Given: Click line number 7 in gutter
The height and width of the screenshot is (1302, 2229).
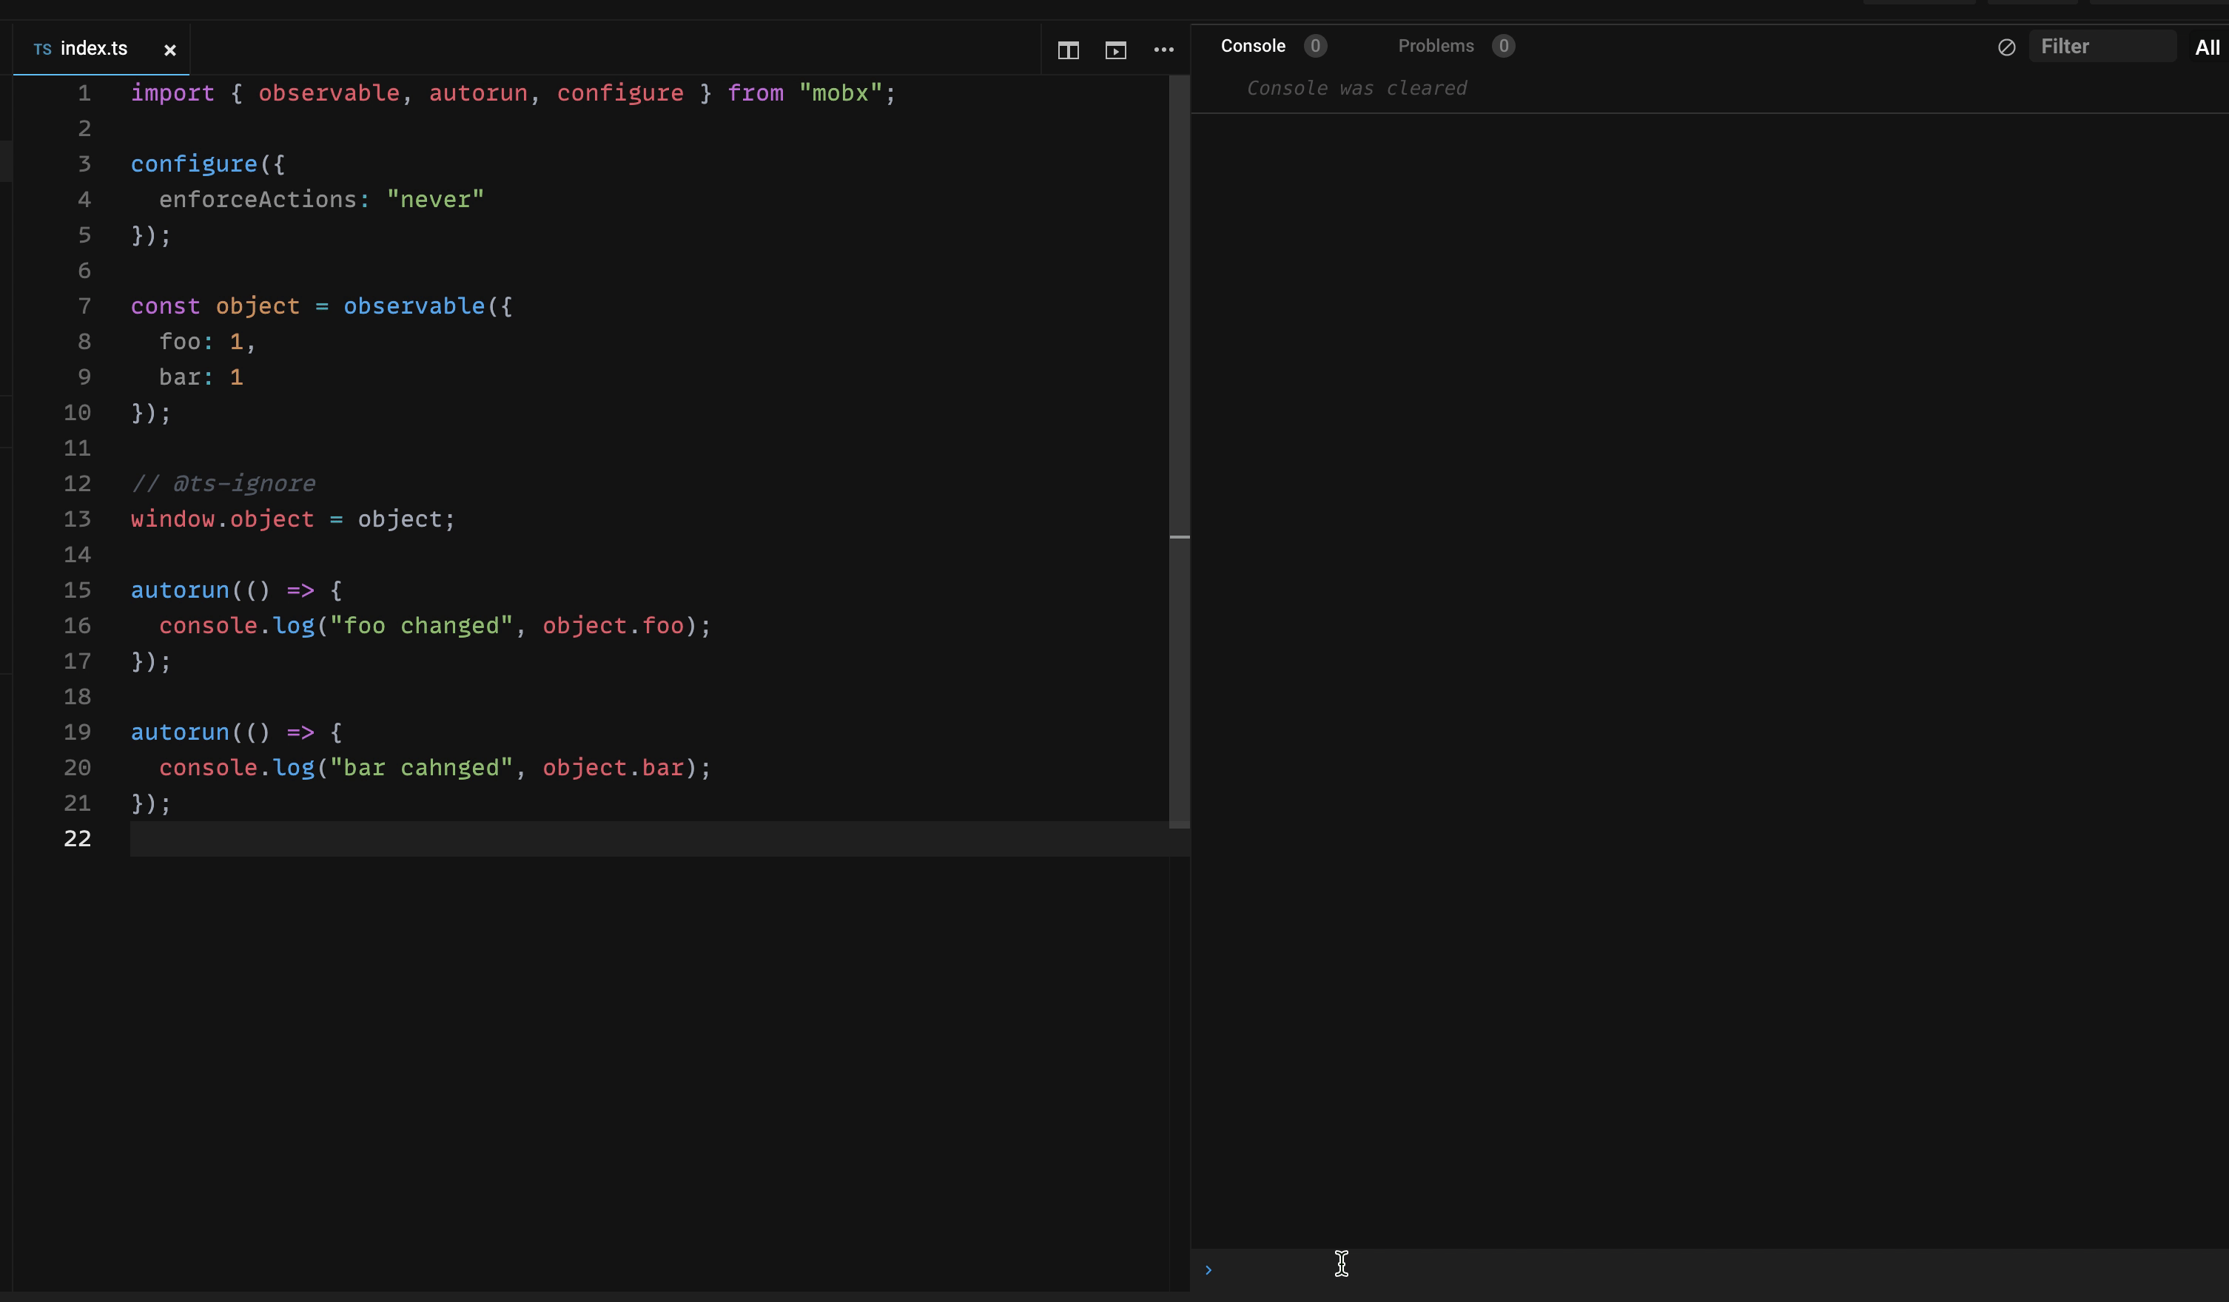Looking at the screenshot, I should click(84, 306).
